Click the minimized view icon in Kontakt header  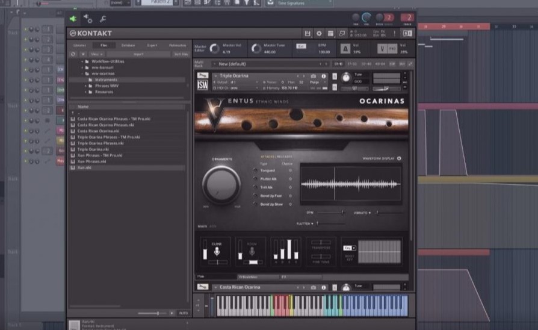click(342, 33)
